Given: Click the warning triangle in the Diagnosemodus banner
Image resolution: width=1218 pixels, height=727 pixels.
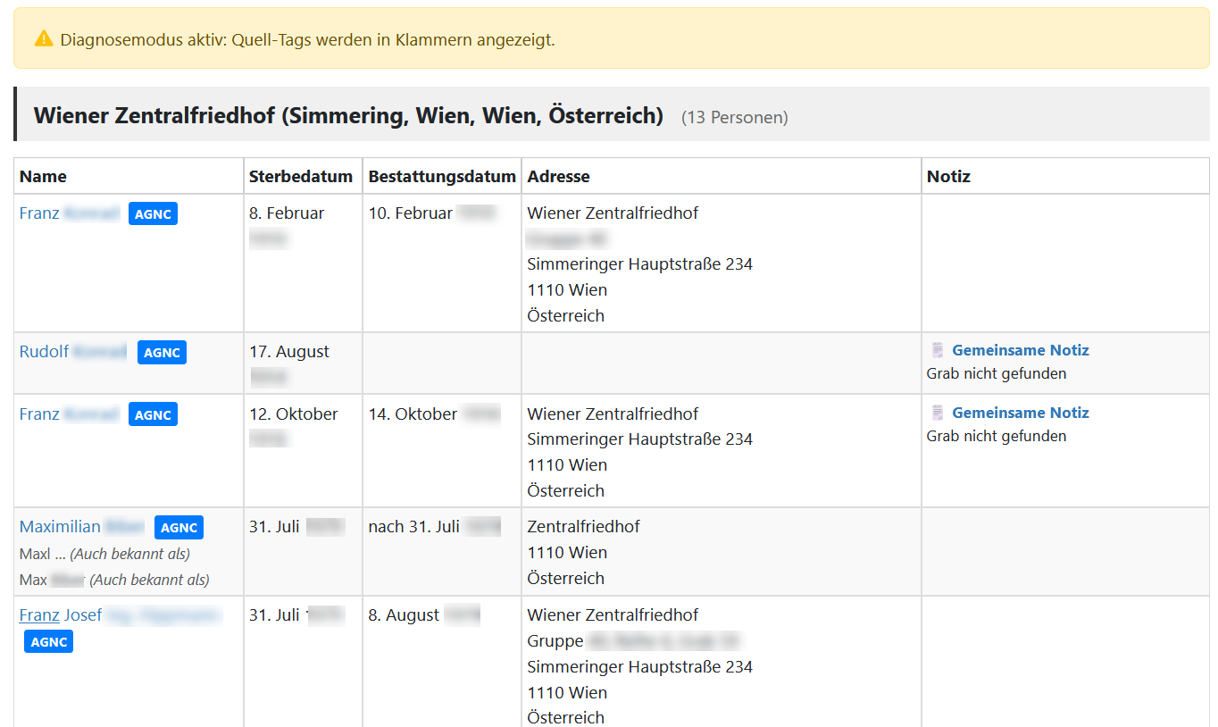Looking at the screenshot, I should (x=42, y=39).
